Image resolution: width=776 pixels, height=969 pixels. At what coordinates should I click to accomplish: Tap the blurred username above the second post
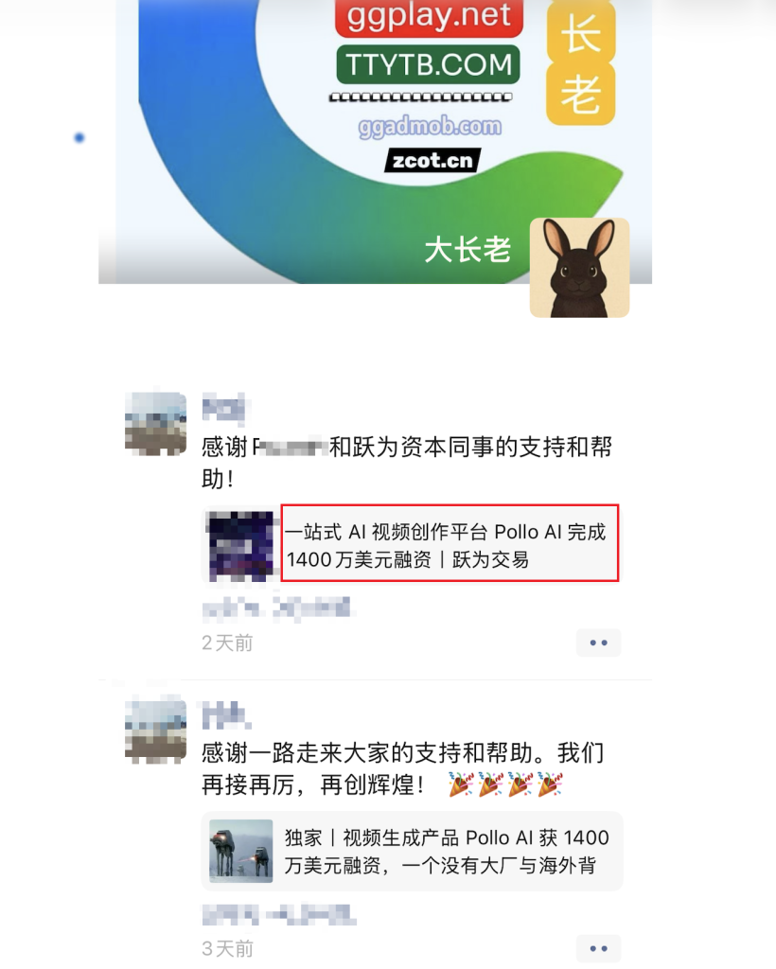pyautogui.click(x=226, y=715)
